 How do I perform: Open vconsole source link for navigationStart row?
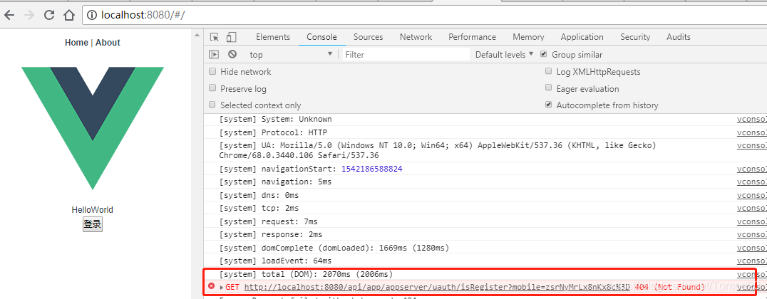tap(752, 169)
